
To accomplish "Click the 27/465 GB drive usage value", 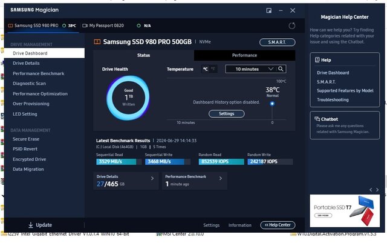I will 111,184.
